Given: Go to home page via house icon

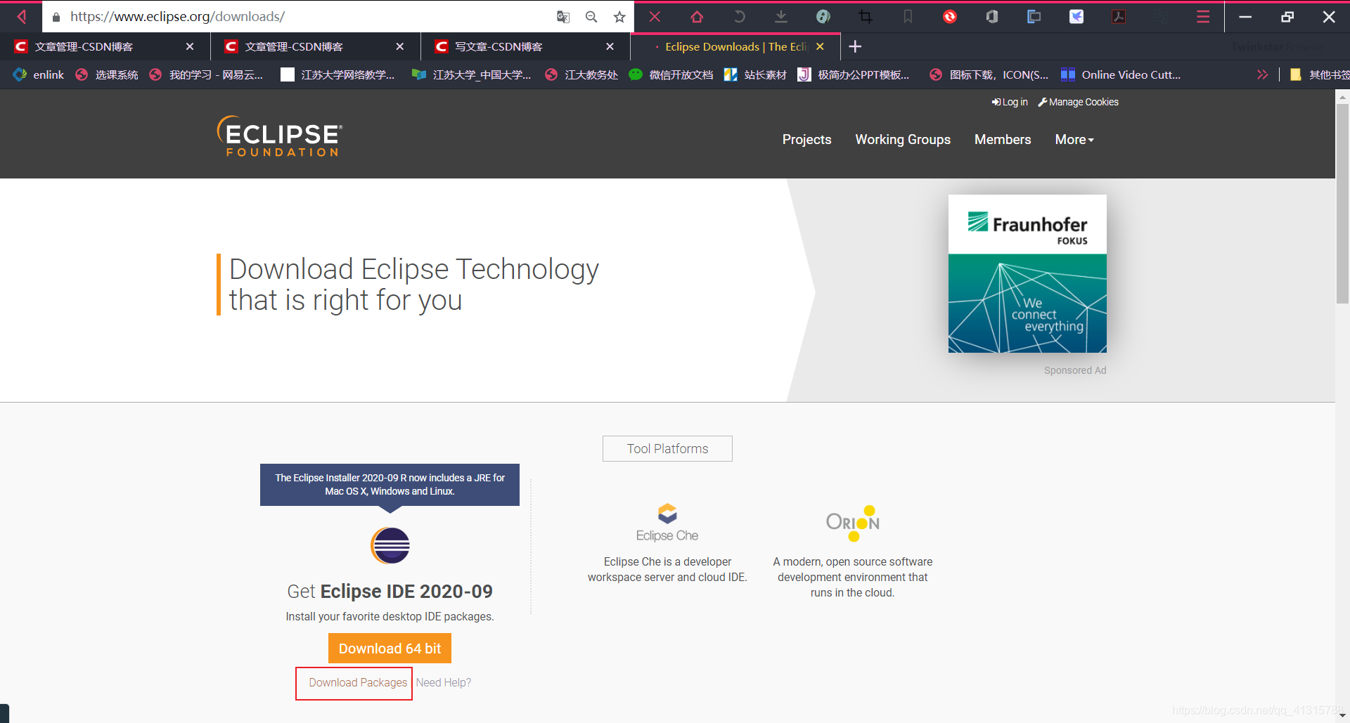Looking at the screenshot, I should click(x=697, y=16).
